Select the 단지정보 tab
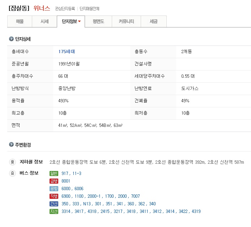 click(71, 21)
